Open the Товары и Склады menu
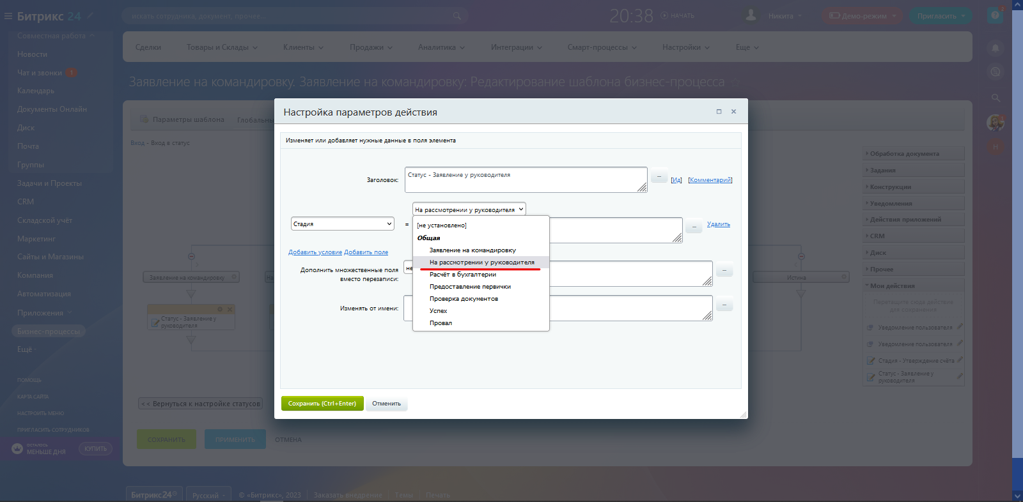Image resolution: width=1023 pixels, height=502 pixels. click(222, 47)
